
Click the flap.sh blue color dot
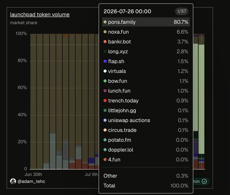coord(105,61)
